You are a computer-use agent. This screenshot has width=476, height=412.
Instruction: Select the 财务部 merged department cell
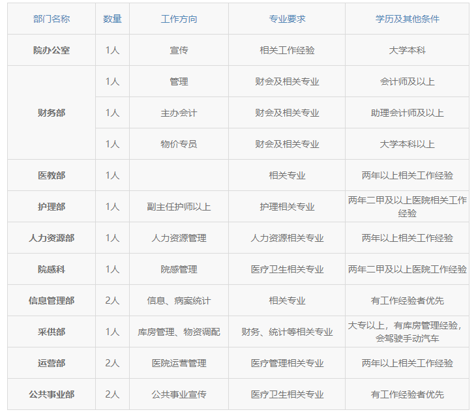[x=52, y=113]
